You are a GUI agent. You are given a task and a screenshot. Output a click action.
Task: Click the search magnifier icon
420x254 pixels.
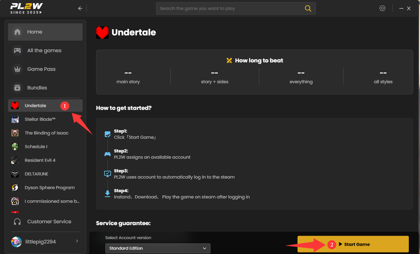(x=308, y=9)
